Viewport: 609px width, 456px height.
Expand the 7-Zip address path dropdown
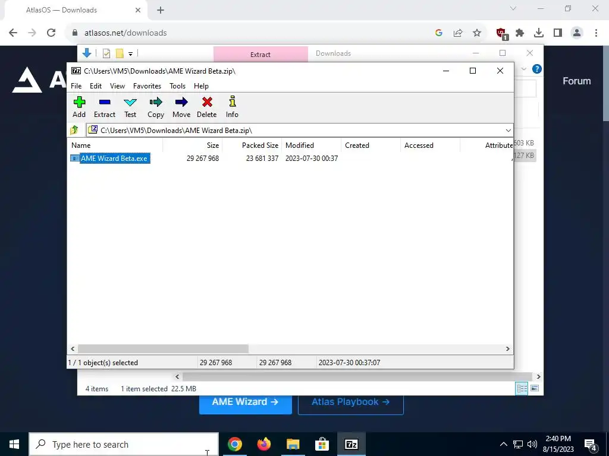click(508, 130)
